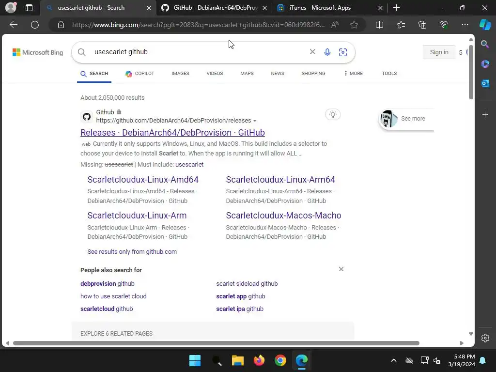
Task: Search for scarlet app github
Action: [240, 296]
